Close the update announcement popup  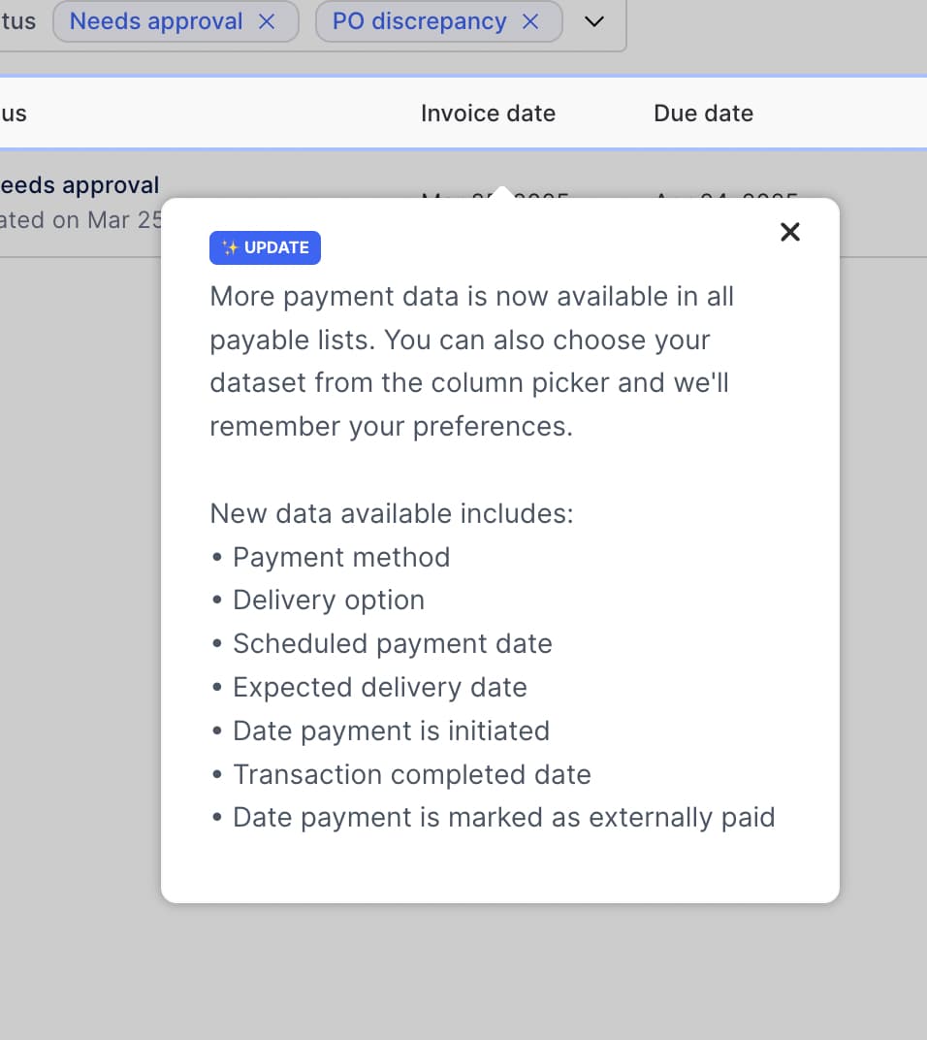pyautogui.click(x=790, y=232)
